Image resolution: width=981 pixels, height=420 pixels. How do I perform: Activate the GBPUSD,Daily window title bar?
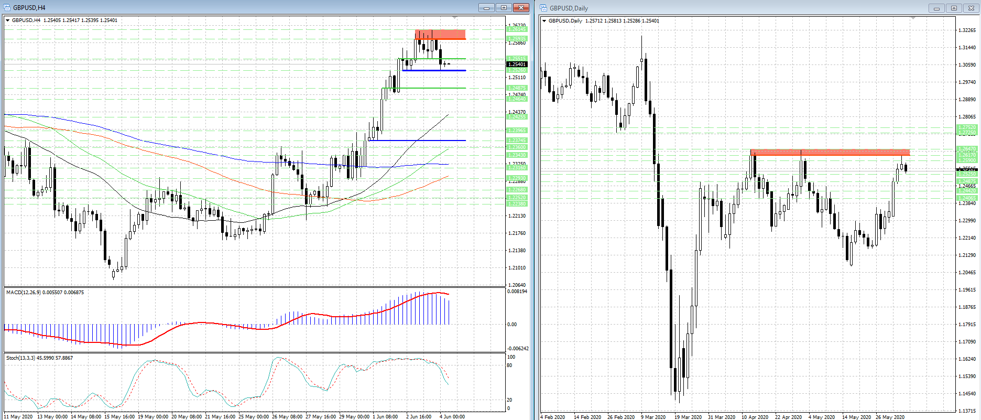point(734,8)
